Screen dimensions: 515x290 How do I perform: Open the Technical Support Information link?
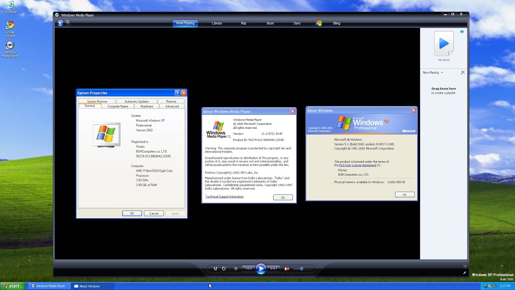[225, 197]
